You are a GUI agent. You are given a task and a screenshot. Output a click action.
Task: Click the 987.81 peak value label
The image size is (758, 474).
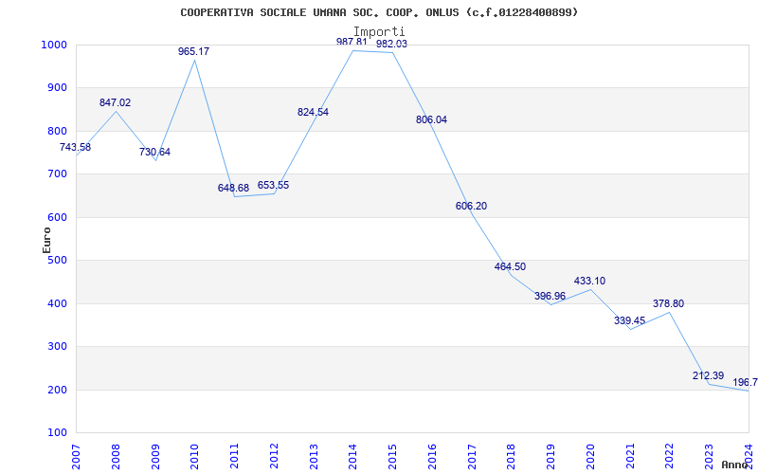pos(352,42)
